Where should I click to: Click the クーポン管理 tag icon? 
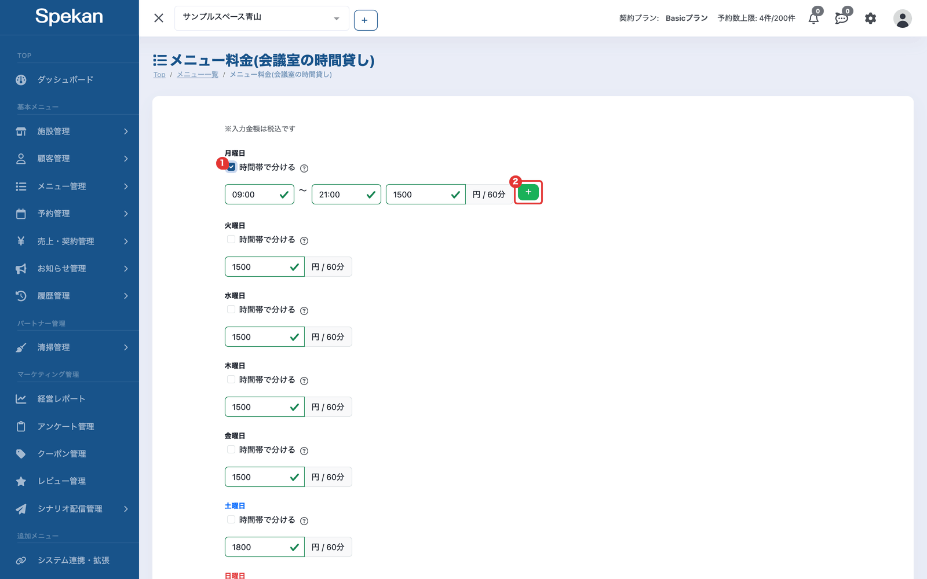[21, 454]
